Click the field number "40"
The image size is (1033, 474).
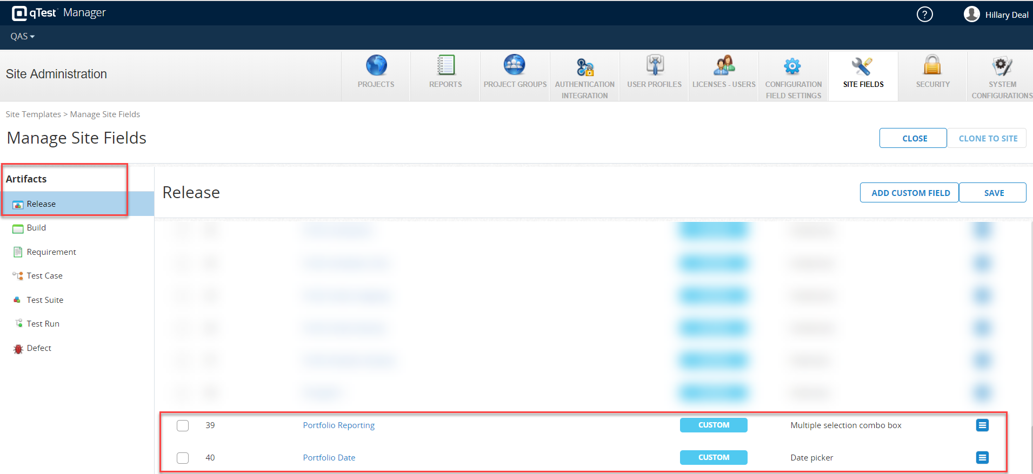(210, 458)
